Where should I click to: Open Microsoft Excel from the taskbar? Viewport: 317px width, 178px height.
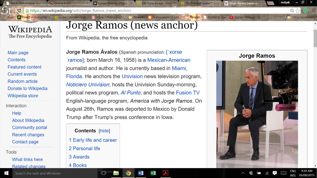153,173
